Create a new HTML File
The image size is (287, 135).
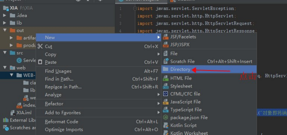point(209,78)
